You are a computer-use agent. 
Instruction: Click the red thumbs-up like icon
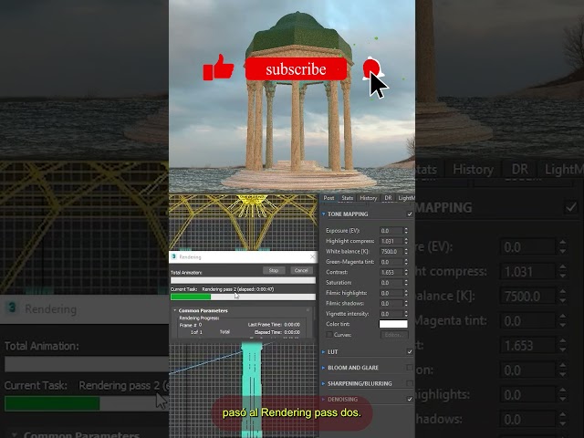pyautogui.click(x=218, y=68)
